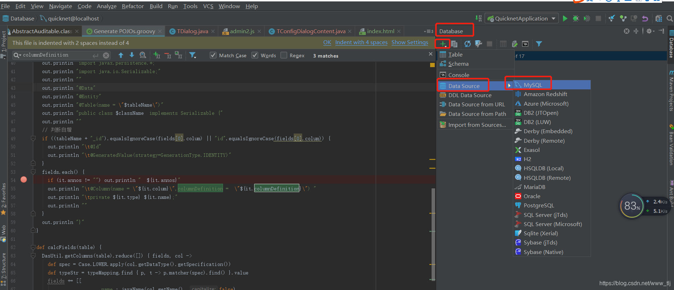Click the Database panel refresh icon
Viewport: 674px width, 290px height.
[467, 44]
